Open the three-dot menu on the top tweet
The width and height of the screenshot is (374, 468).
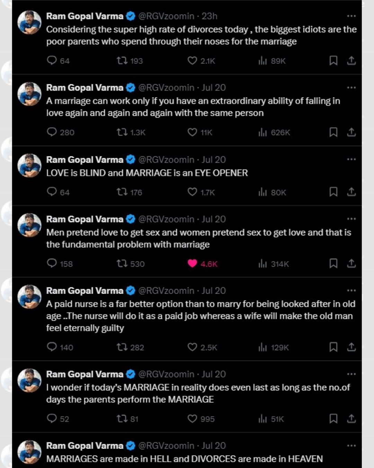pos(352,16)
